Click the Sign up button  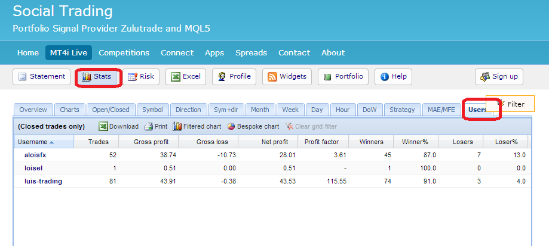point(499,77)
